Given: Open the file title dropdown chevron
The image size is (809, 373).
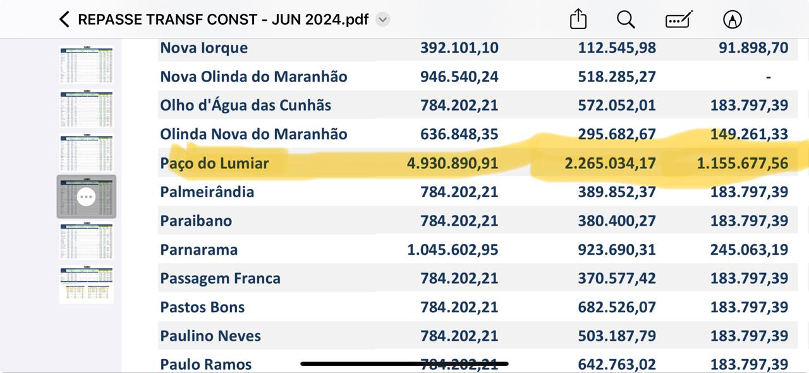Looking at the screenshot, I should pos(382,20).
